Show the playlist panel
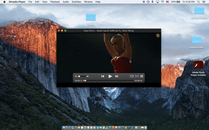Viewport: 209px width, 130px height. tap(141, 76)
